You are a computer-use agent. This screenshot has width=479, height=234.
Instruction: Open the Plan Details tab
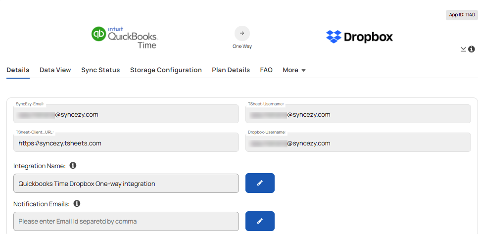[231, 70]
